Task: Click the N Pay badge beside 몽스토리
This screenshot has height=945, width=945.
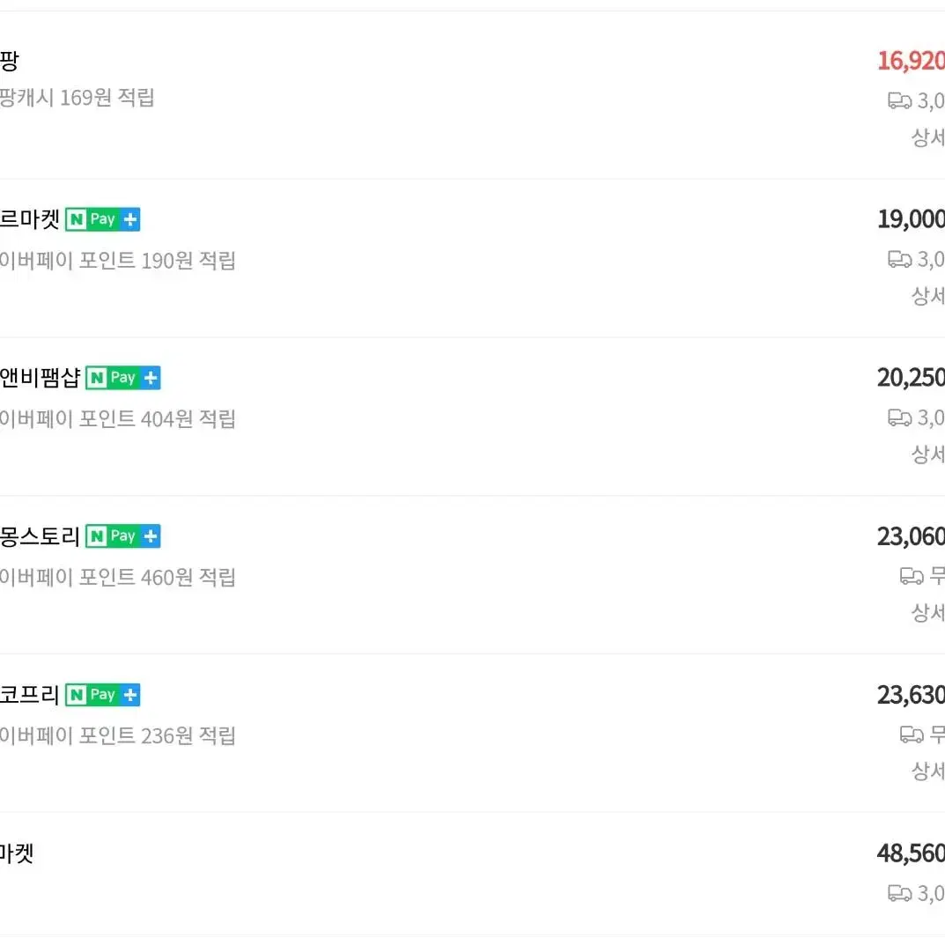Action: (x=123, y=536)
